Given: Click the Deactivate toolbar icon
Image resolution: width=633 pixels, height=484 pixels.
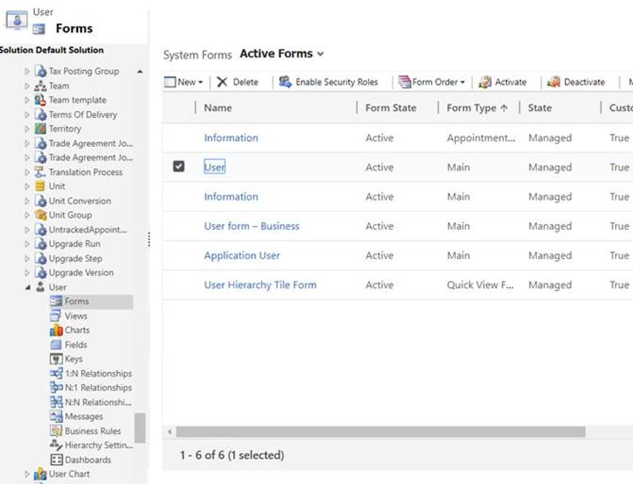Looking at the screenshot, I should pos(552,82).
